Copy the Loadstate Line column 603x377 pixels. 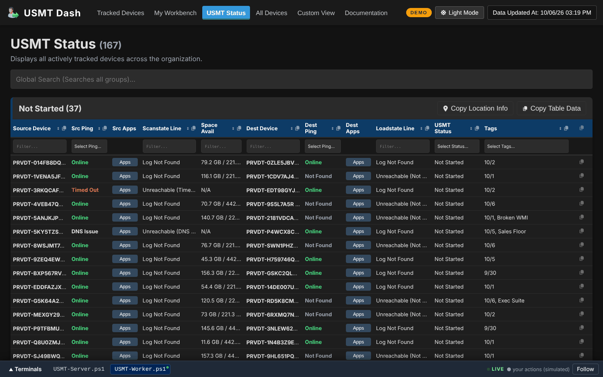point(427,129)
